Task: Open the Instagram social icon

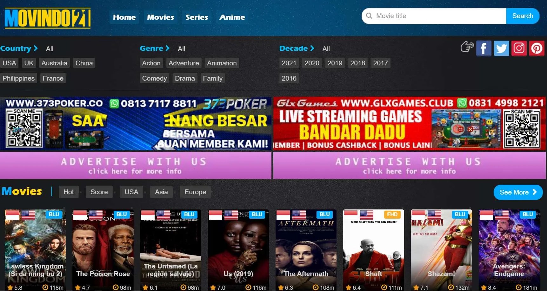Action: (x=519, y=48)
